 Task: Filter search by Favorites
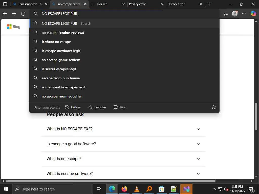(x=97, y=107)
